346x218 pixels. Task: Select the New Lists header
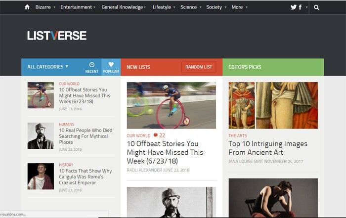pyautogui.click(x=138, y=67)
